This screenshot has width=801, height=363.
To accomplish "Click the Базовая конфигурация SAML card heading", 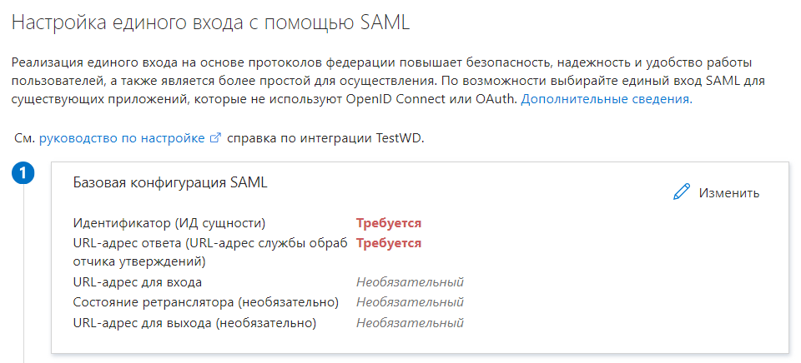I will pos(170,182).
